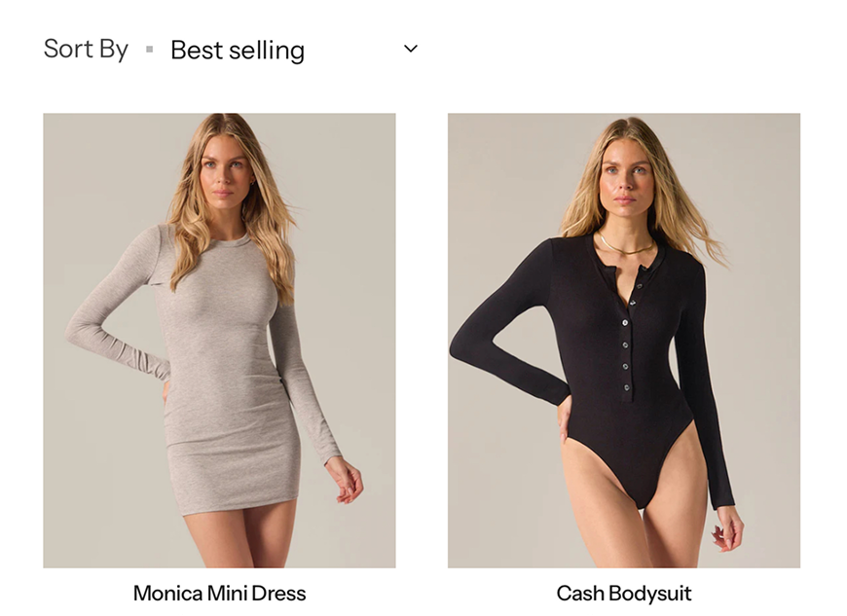Open the Monica Mini Dress product photo
Viewport: 847px width, 616px height.
pos(219,340)
